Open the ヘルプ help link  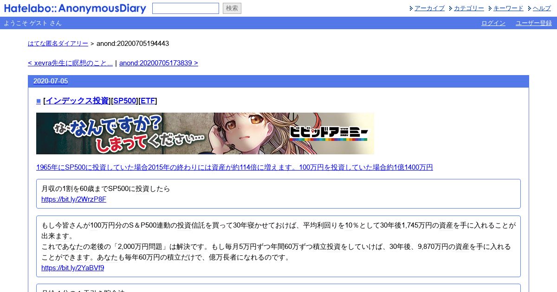click(542, 8)
